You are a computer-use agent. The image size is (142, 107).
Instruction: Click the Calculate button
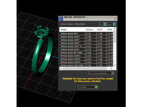[x=88, y=87]
